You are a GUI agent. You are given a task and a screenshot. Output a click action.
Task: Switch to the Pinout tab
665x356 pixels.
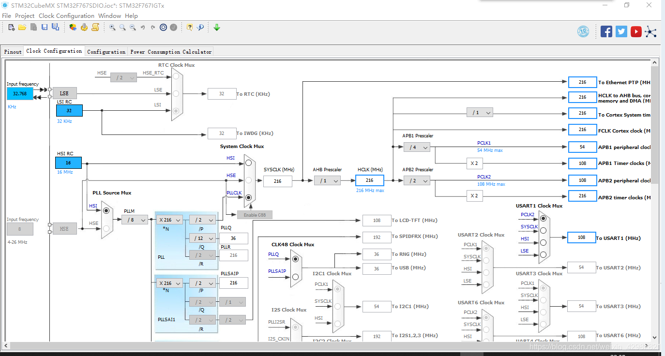(13, 52)
